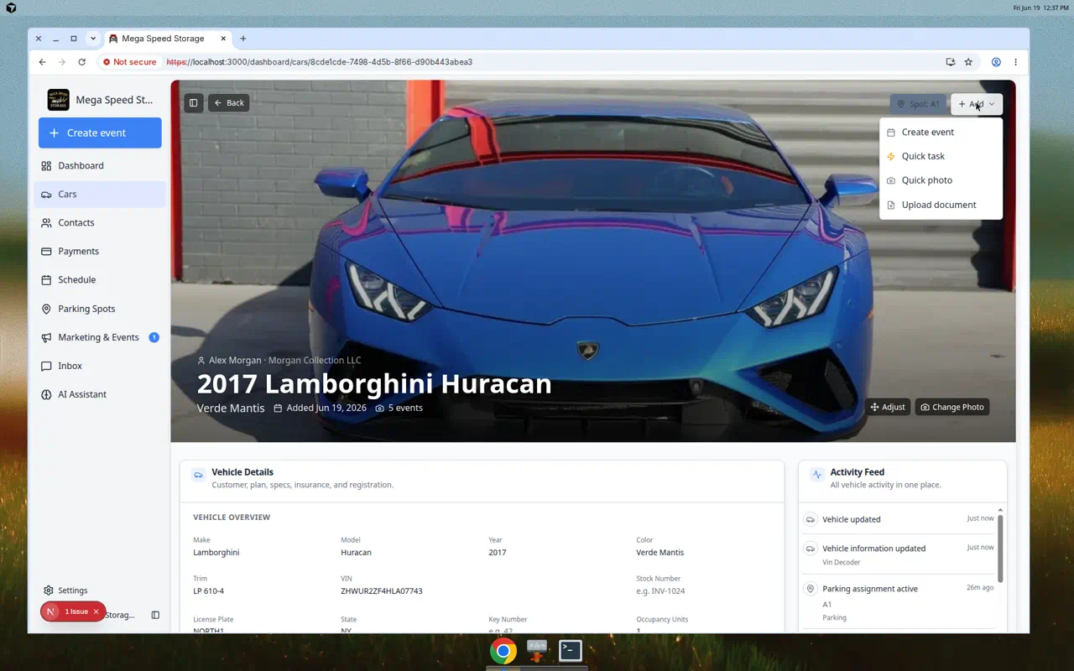
Task: Open Settings in the sidebar
Action: tap(100, 590)
